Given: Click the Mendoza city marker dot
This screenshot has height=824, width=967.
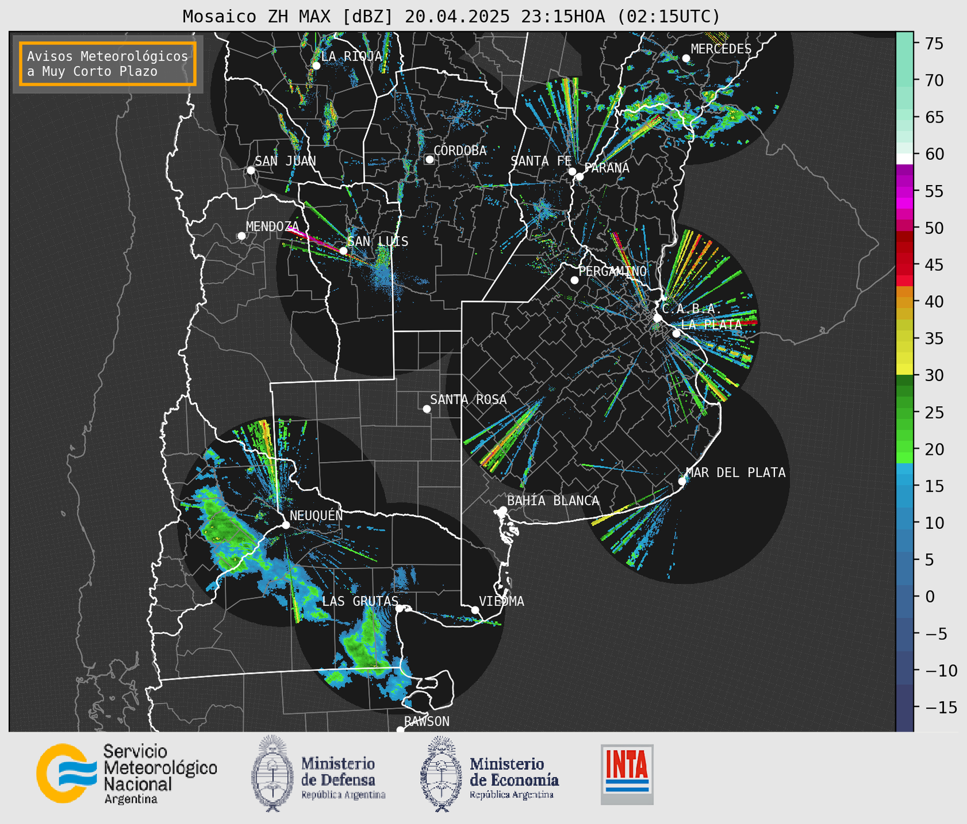Looking at the screenshot, I should (241, 236).
